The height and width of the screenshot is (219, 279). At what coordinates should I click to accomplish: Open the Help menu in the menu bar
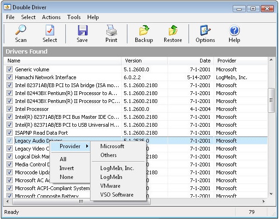click(93, 17)
